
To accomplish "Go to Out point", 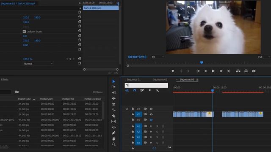I will [229, 71].
